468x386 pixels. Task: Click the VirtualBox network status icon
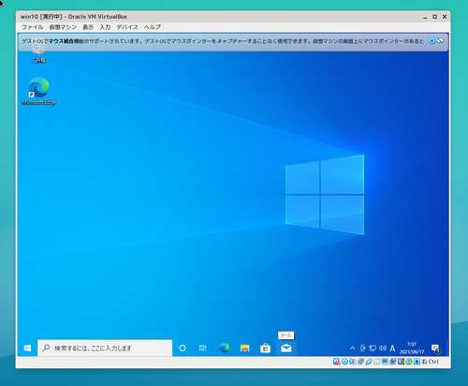click(x=360, y=362)
